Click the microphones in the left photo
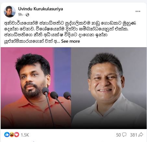Image resolution: width=147 pixels, height=142 pixels. (56, 100)
